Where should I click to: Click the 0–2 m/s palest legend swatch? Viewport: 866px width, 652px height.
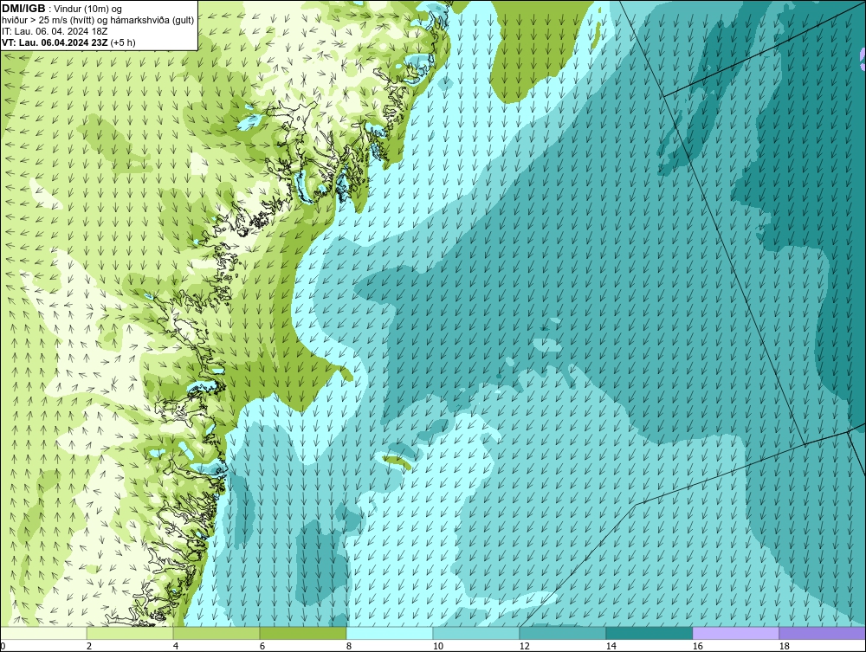coord(43,633)
